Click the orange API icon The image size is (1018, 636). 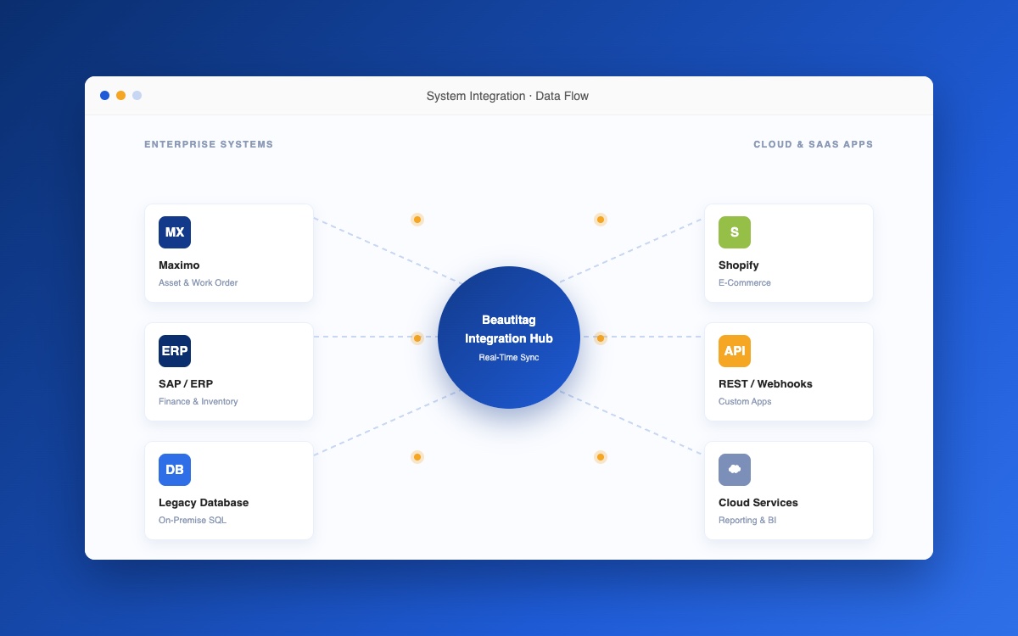[x=735, y=351]
